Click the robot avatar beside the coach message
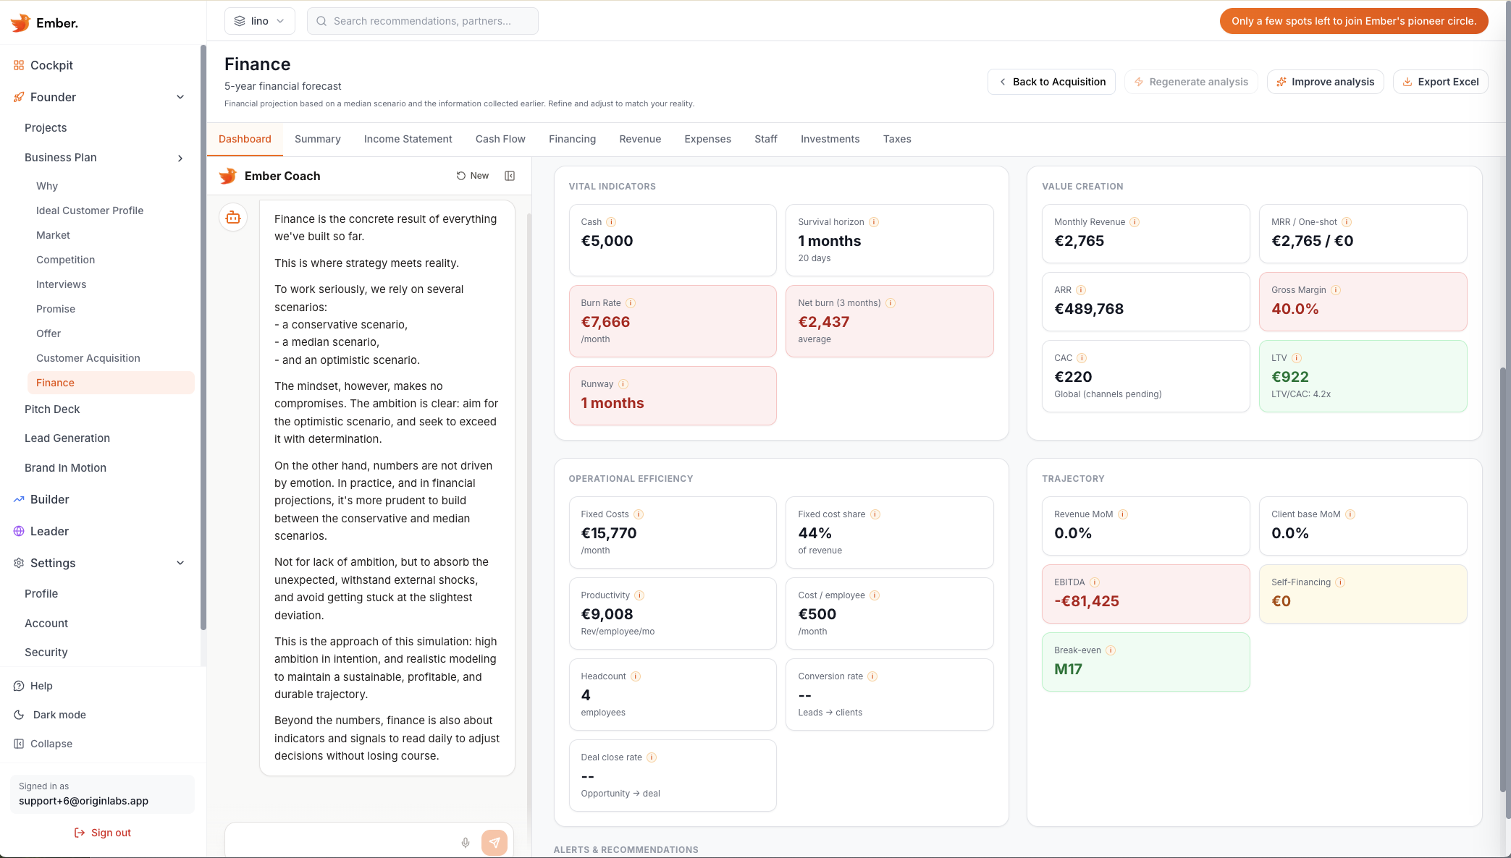1511x858 pixels. pos(232,217)
